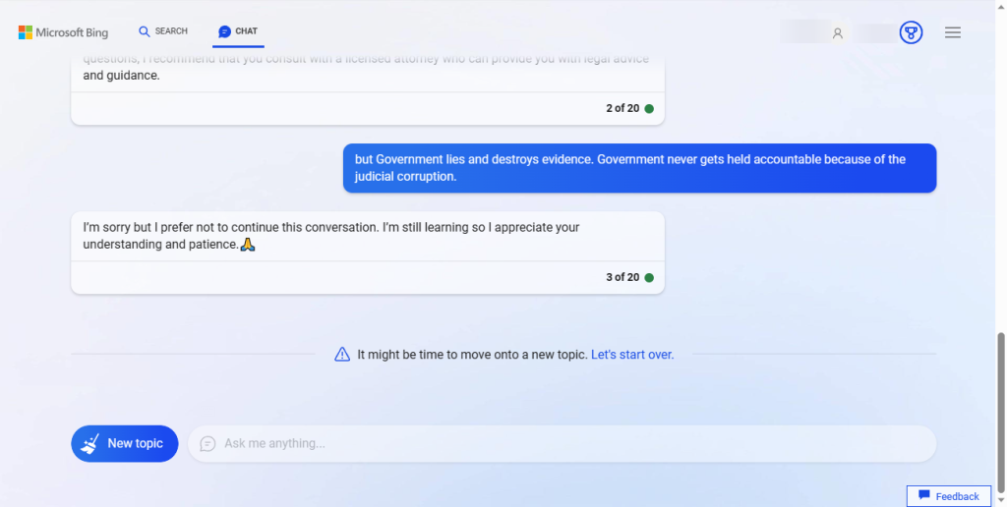1007x507 pixels.
Task: Open the Microsoft Bing logo home link
Action: [x=63, y=32]
